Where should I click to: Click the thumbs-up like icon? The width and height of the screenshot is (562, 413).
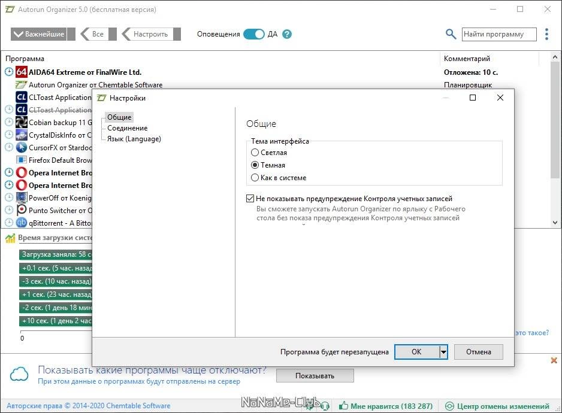pos(343,406)
